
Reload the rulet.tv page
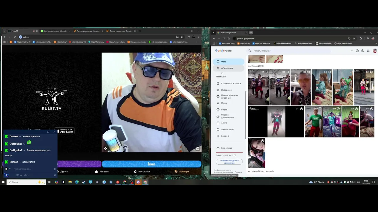click(14, 37)
